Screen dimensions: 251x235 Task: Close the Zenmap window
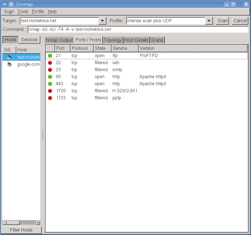tap(246, 4)
